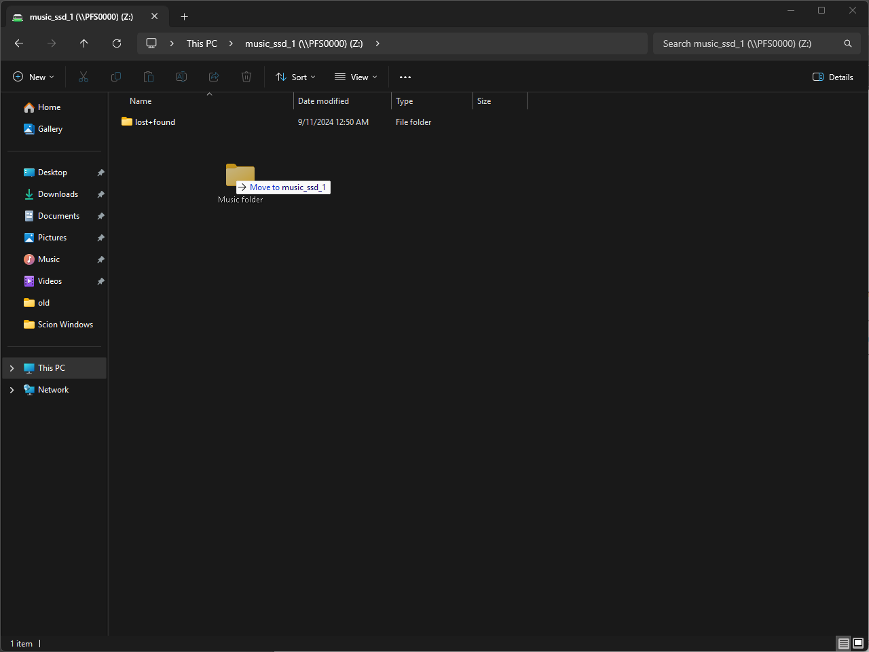Unpin Documents from quick access
This screenshot has height=652, width=869.
click(100, 216)
